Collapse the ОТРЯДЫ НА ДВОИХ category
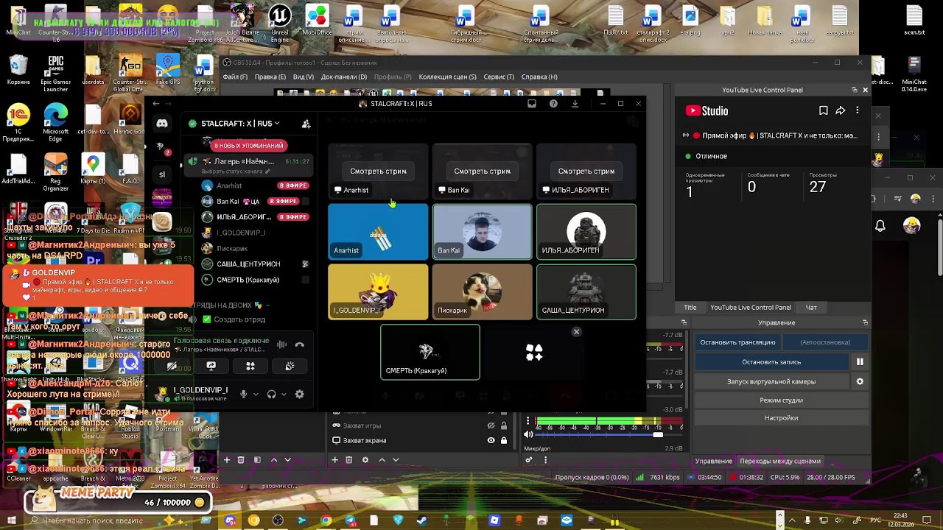 (x=267, y=305)
